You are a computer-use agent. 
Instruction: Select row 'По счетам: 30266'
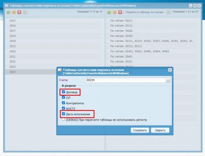click(x=151, y=31)
